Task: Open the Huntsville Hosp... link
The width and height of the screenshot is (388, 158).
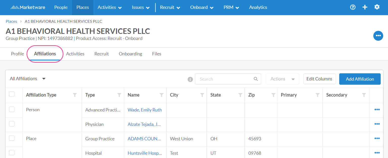Action: coord(144,153)
